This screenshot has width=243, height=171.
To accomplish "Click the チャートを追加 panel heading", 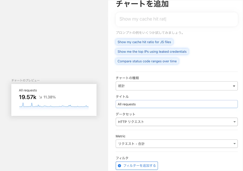I will pos(142,4).
